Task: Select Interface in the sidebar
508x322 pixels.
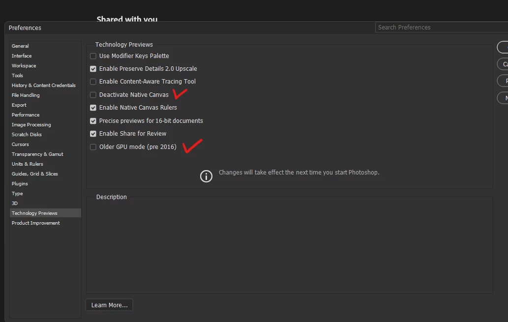Action: [45, 56]
